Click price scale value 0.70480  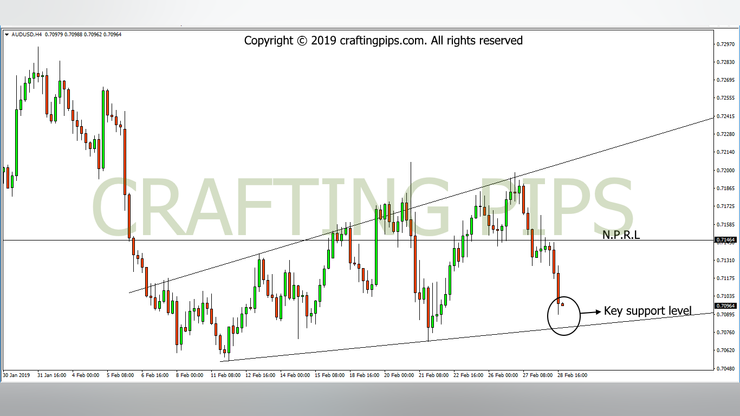pyautogui.click(x=727, y=369)
